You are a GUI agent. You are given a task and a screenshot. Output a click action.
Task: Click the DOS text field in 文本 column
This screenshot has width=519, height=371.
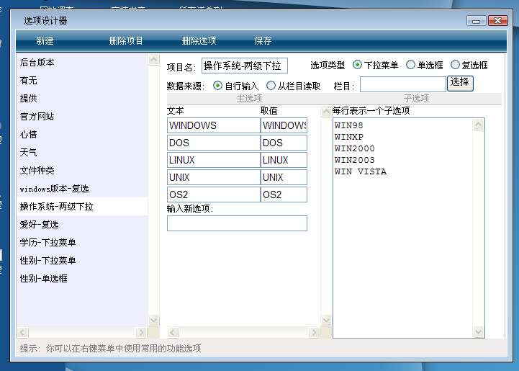[x=214, y=143]
